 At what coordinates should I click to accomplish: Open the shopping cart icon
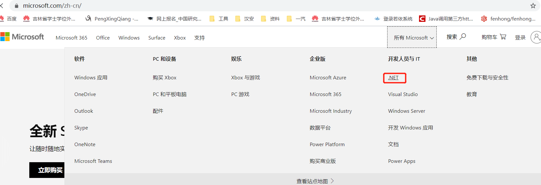click(x=503, y=37)
